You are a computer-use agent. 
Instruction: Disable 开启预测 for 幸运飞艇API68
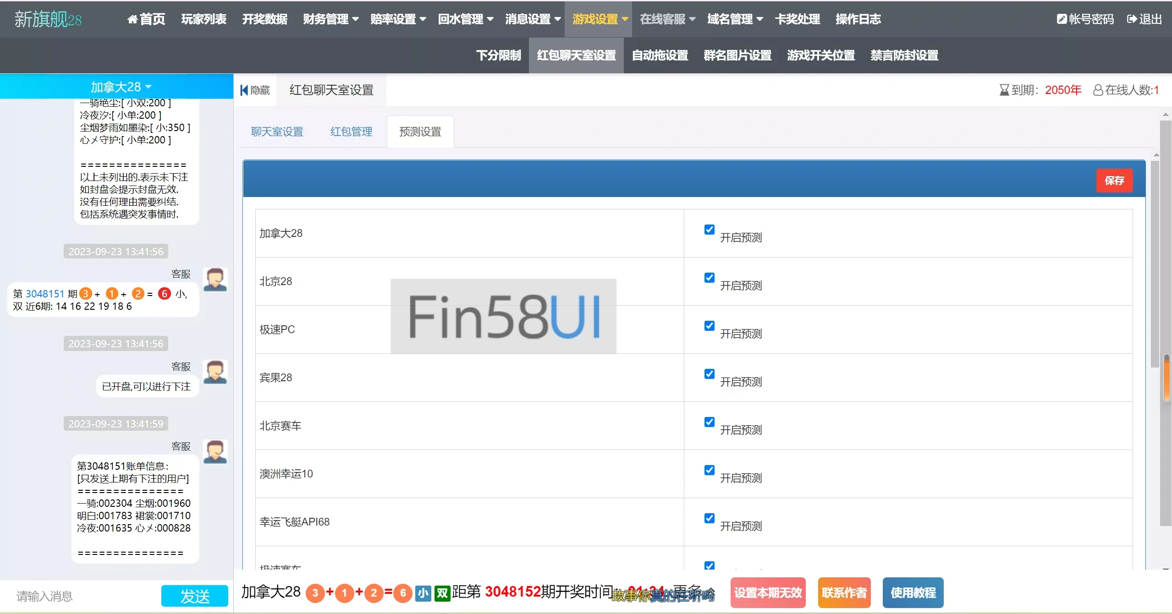coord(709,518)
